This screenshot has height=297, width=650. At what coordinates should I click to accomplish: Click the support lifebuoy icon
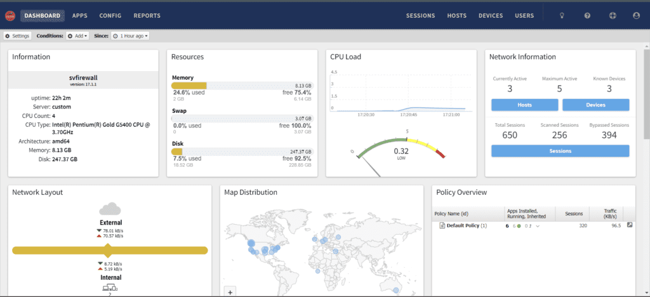tap(612, 16)
